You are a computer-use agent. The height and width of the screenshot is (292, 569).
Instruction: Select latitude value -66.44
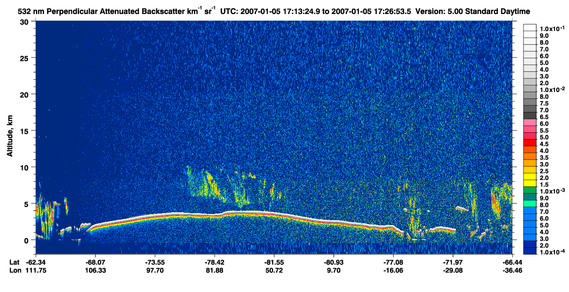point(512,262)
